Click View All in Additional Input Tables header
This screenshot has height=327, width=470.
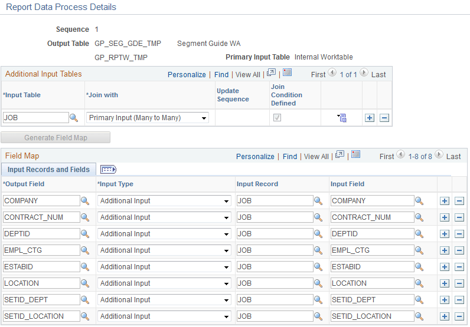point(247,74)
